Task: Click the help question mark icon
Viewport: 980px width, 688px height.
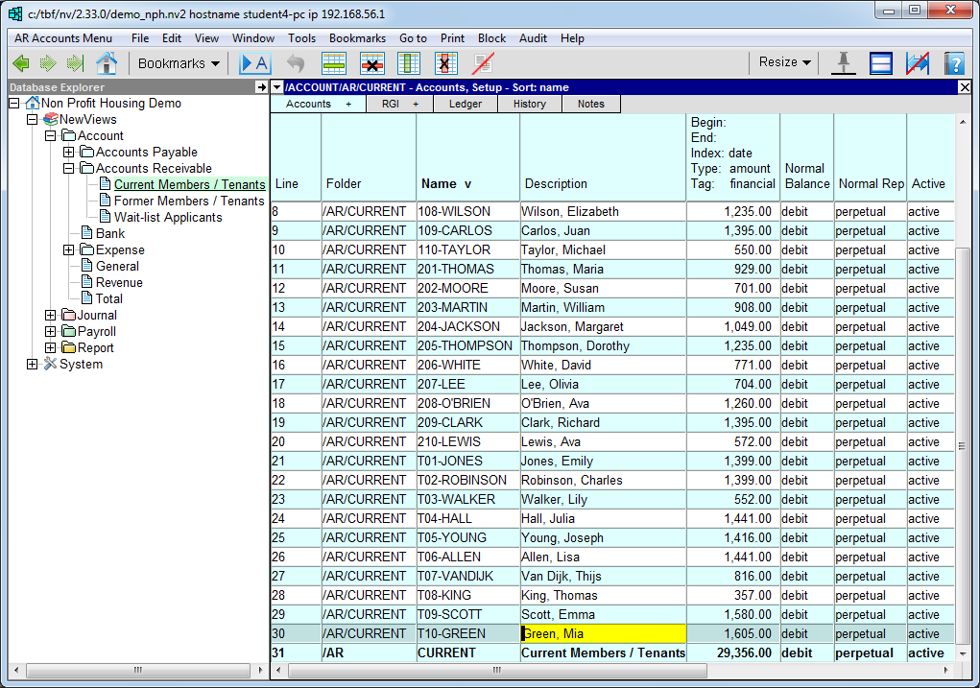Action: tap(953, 63)
